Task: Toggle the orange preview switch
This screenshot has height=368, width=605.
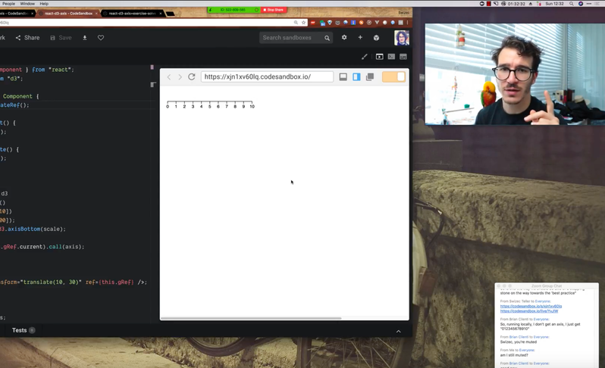Action: [393, 76]
